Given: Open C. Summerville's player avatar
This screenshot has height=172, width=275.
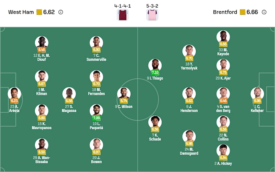Looking at the screenshot, I should pyautogui.click(x=96, y=42).
